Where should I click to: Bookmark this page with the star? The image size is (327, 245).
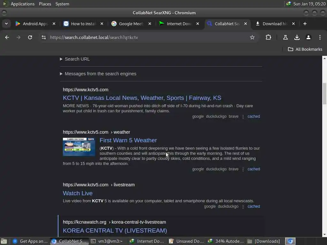point(252,37)
